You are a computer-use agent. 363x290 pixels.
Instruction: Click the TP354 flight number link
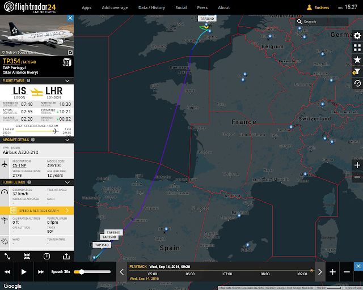11,61
